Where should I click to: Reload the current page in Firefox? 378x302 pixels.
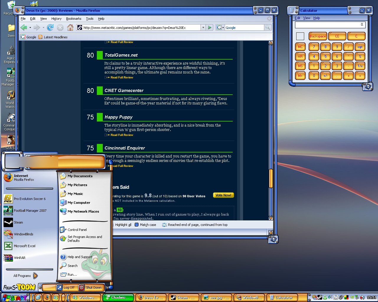click(50, 28)
